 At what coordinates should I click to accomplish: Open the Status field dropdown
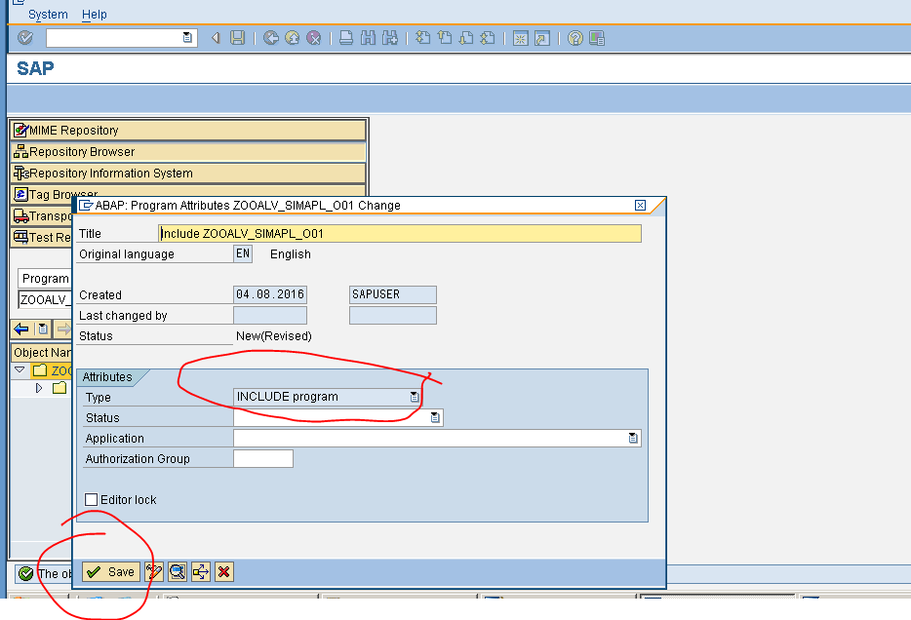pos(435,417)
